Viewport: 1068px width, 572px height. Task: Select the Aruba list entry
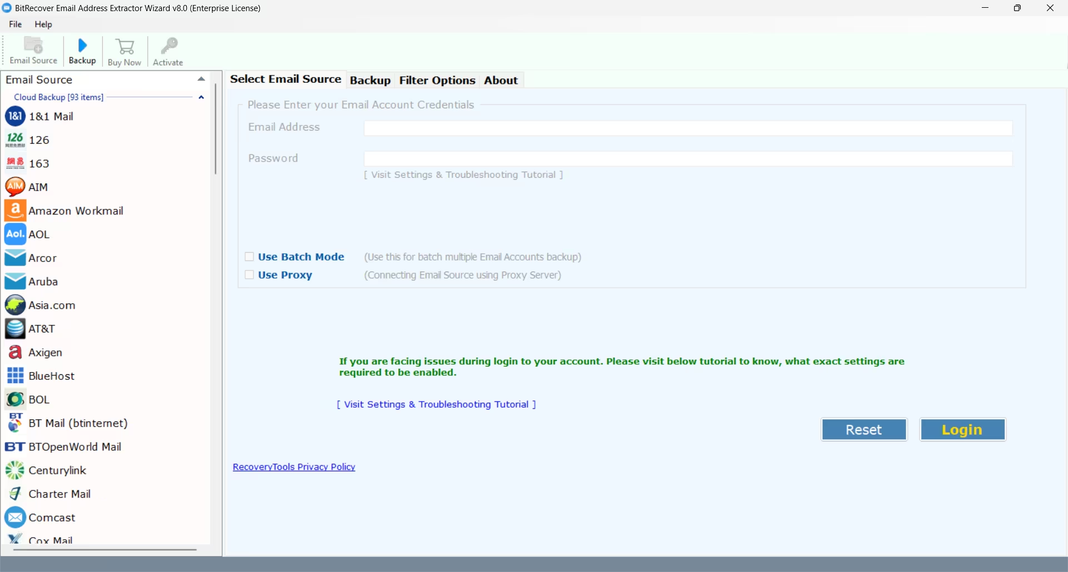pos(43,282)
